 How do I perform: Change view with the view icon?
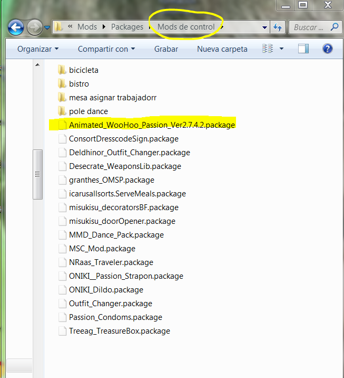coord(268,49)
